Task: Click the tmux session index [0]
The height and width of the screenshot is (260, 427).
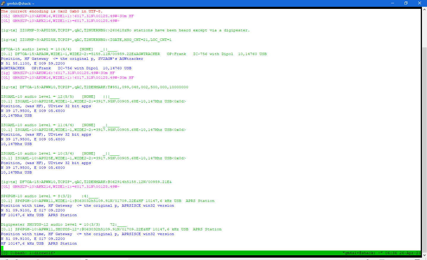Action: 4,253
